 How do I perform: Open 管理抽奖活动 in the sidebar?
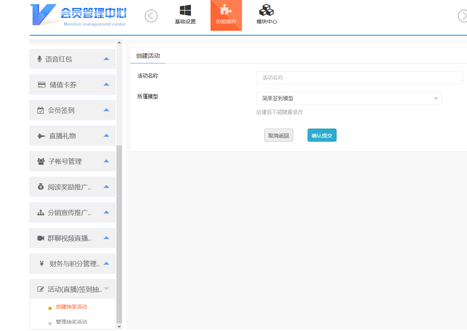72,322
